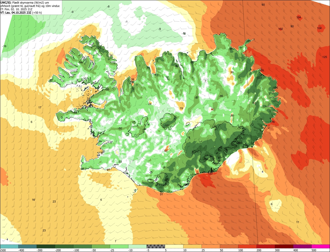Screen dimensions: 330x252
Task: Click the 'VT: Lau. 04.10.2025 23Z (+50 h)' line
Action: [x=21, y=12]
